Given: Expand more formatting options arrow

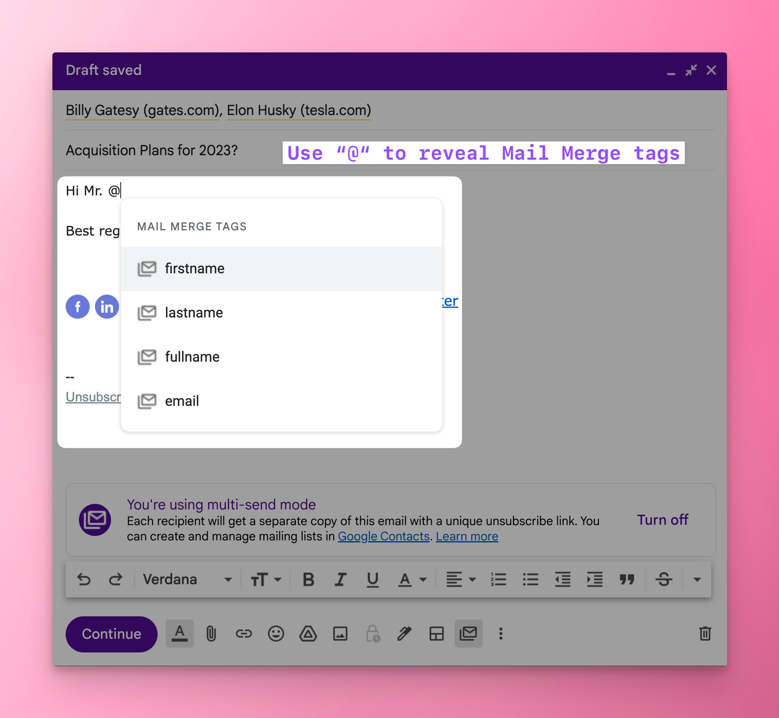Looking at the screenshot, I should [697, 580].
